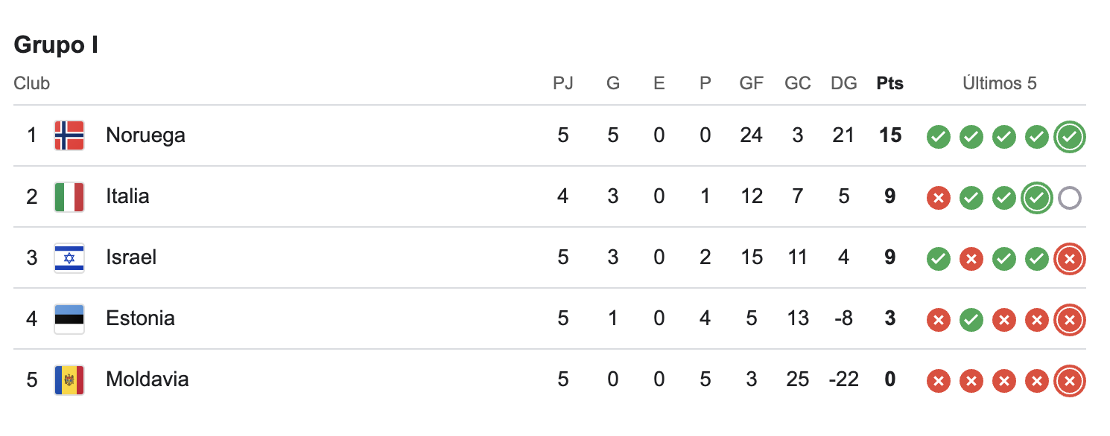Click Italia's upcoming match empty circle
This screenshot has width=1110, height=436.
[x=1070, y=197]
